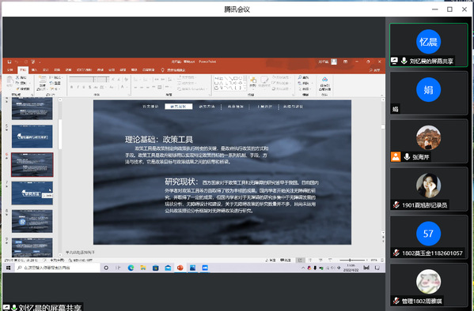This screenshot has height=311, width=474.
Task: Click the PowerPoint icon in shared taskbar
Action: point(180,268)
